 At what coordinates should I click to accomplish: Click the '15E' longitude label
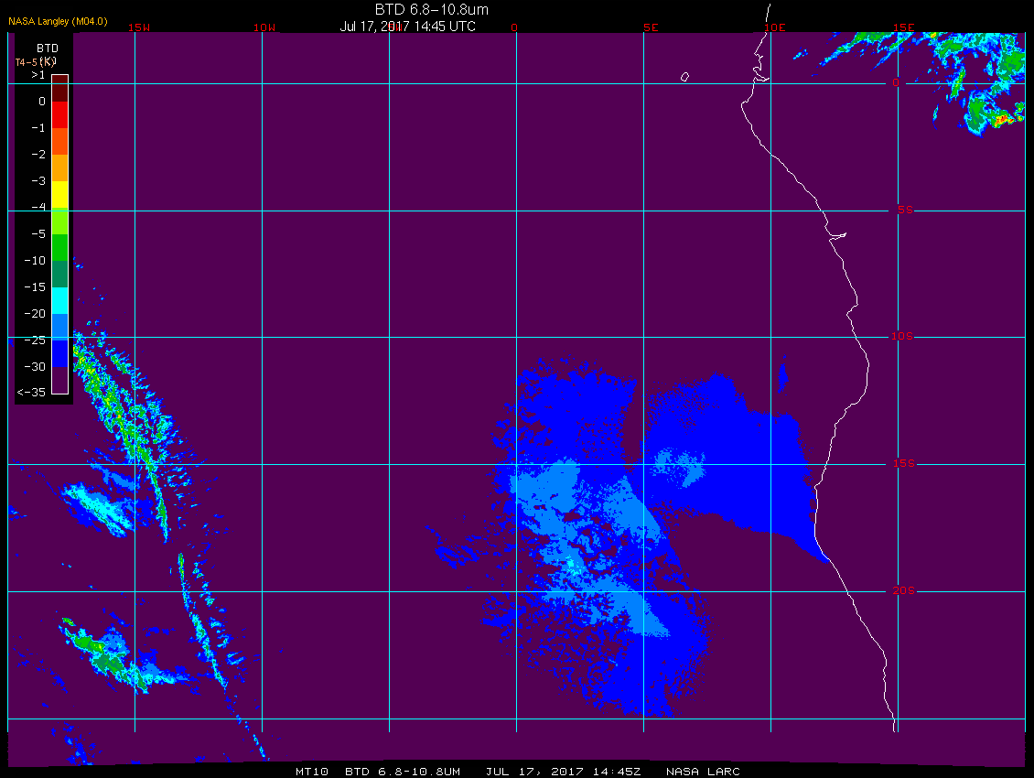903,27
